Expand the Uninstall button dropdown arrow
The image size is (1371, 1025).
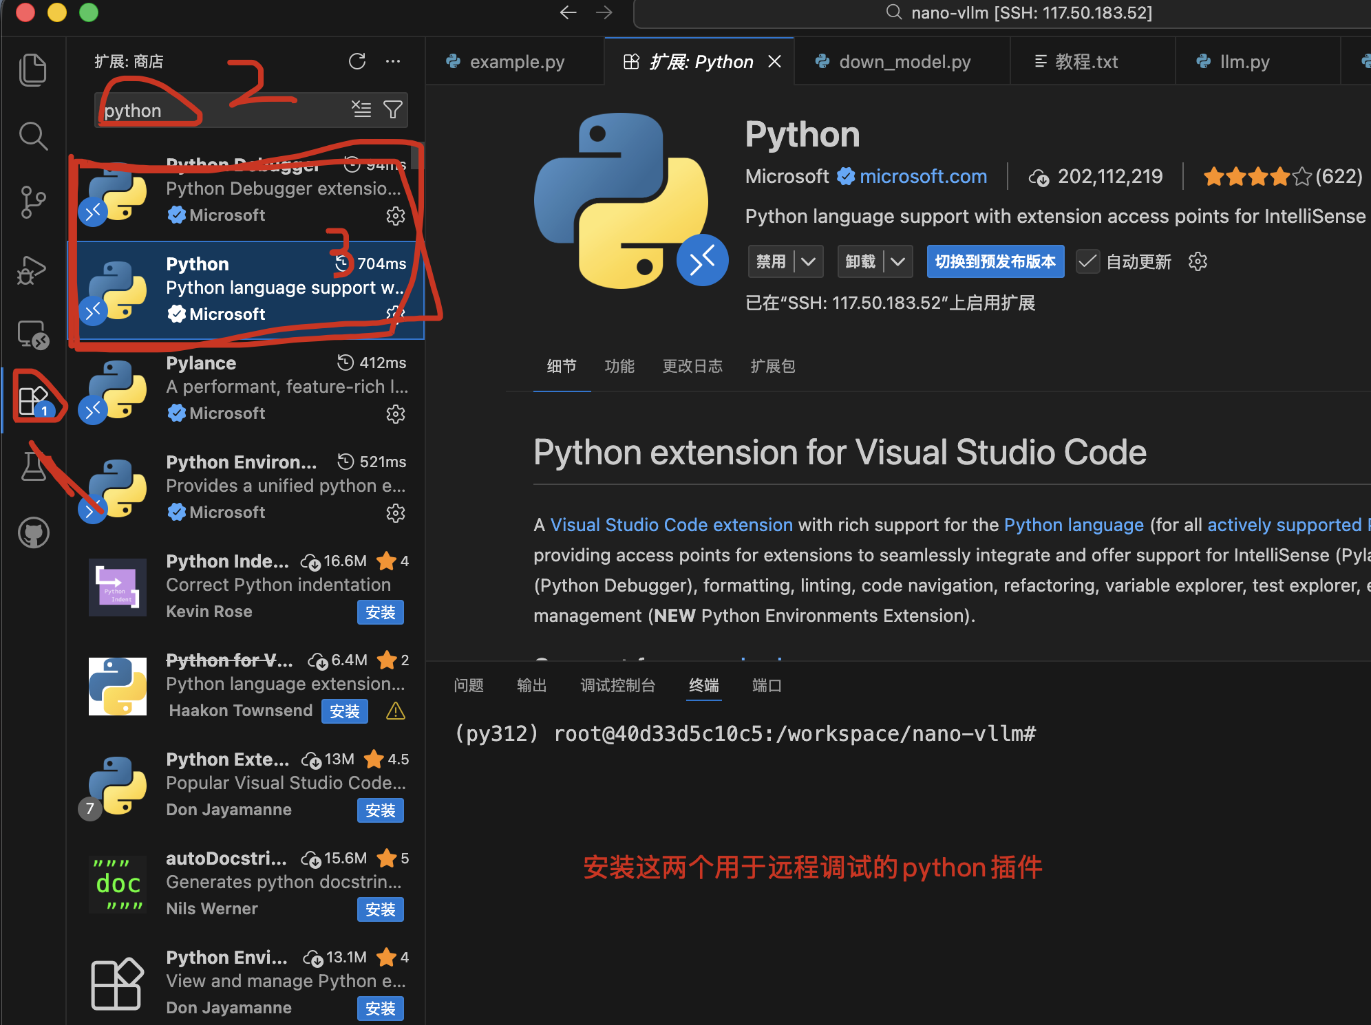[x=897, y=262]
